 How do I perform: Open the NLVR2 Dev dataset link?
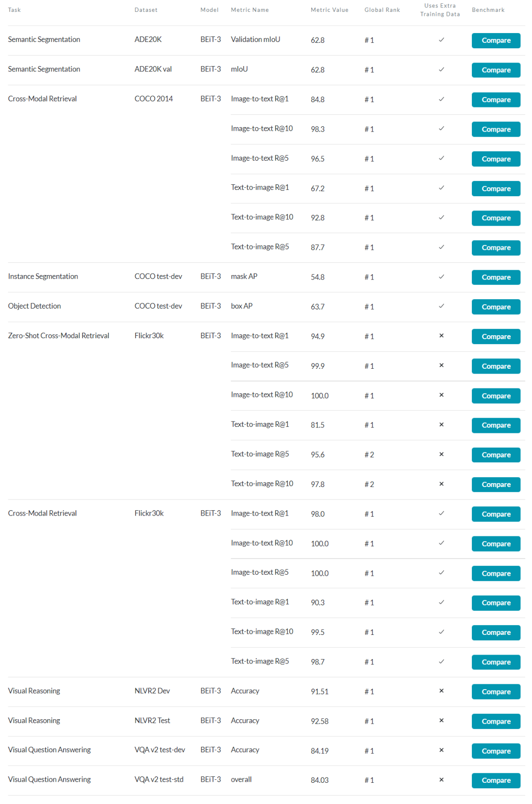[x=152, y=691]
